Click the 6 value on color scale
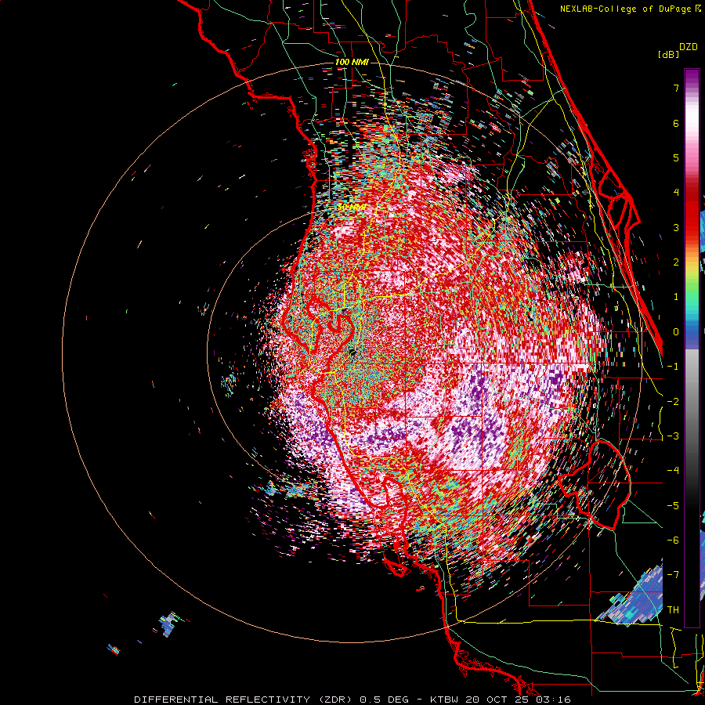 pyautogui.click(x=676, y=123)
